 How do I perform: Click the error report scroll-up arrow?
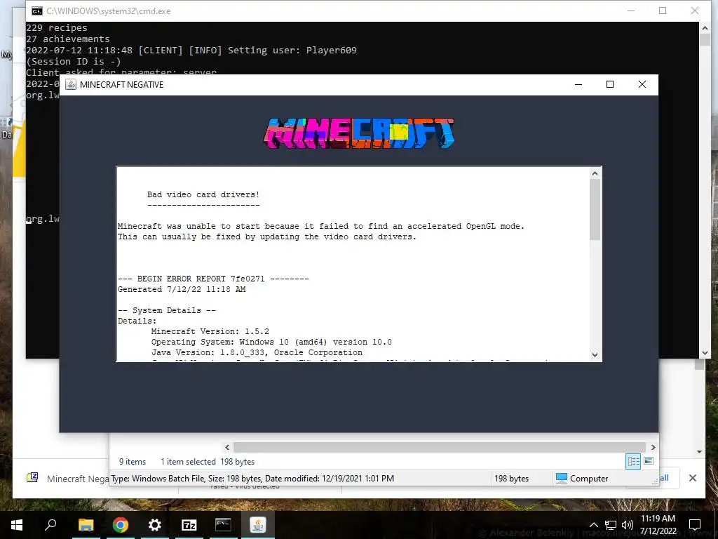pos(595,173)
